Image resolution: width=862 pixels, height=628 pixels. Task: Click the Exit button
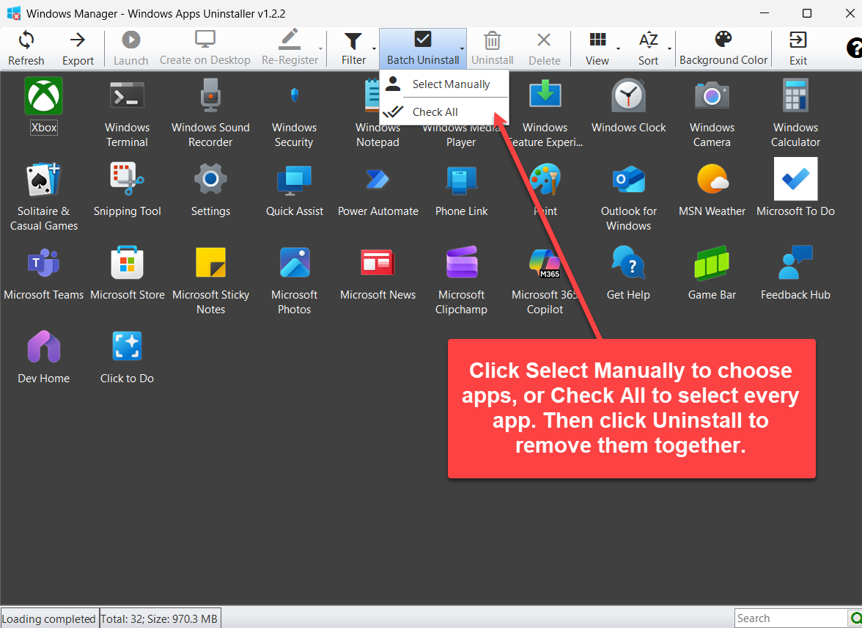pyautogui.click(x=798, y=48)
